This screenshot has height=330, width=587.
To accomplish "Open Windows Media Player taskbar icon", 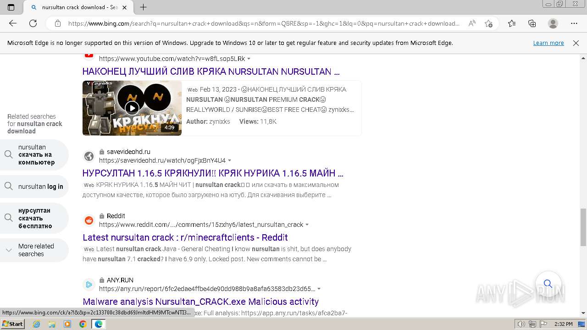I will tap(67, 324).
